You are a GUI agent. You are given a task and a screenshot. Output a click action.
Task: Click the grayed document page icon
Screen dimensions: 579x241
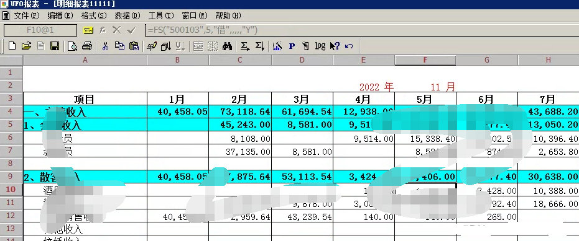pos(40,46)
